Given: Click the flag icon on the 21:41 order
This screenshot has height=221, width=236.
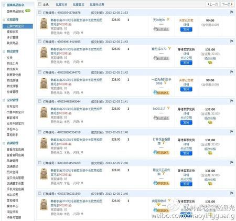Looking at the screenshot, I should pyautogui.click(x=232, y=101).
